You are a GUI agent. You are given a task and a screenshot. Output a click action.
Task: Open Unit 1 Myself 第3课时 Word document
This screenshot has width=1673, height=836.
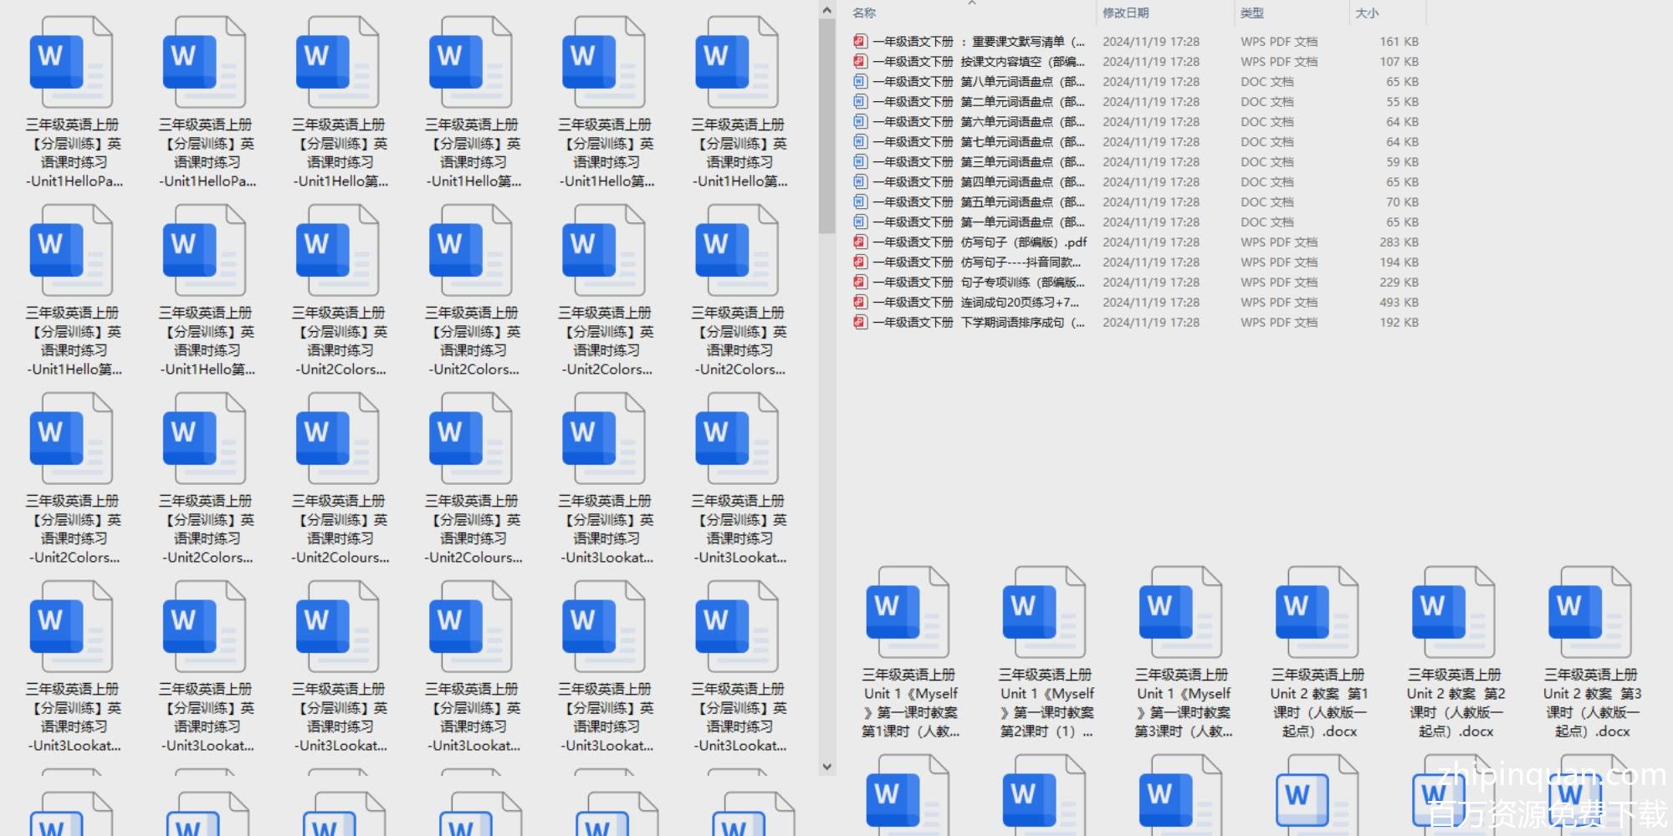[1180, 613]
